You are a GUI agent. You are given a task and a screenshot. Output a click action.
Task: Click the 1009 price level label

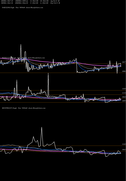124,101
